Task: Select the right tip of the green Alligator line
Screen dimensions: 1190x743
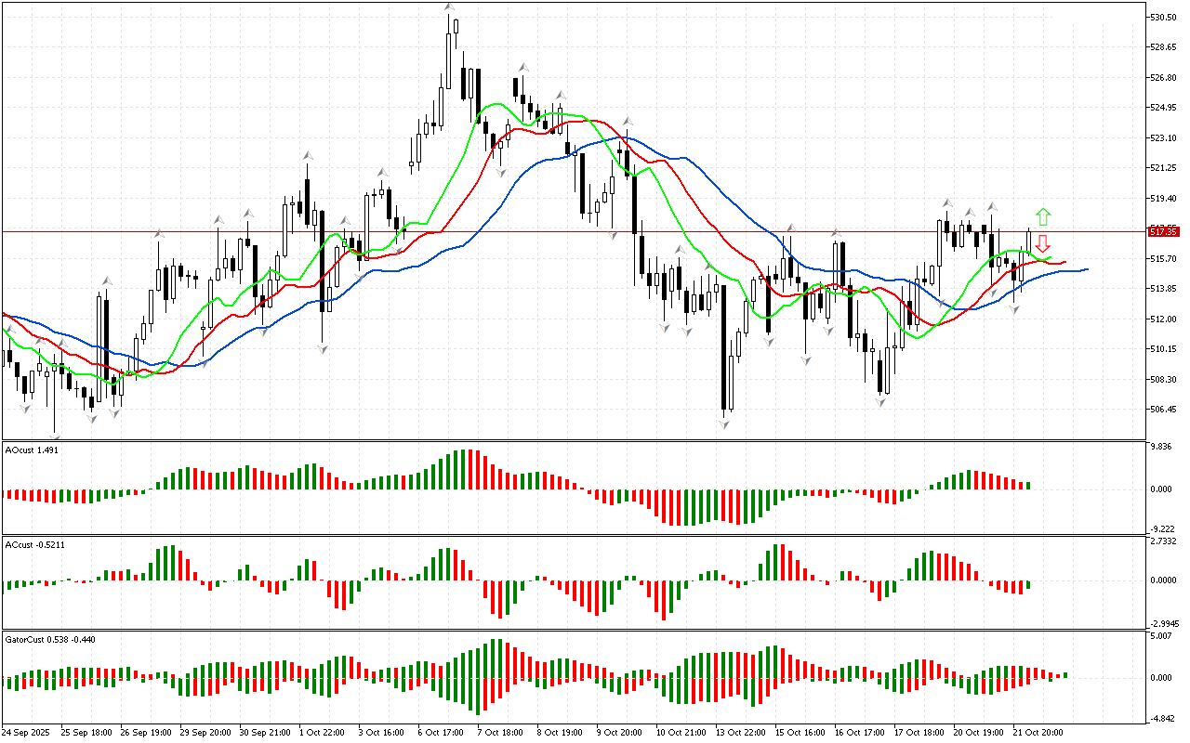Action: 1051,257
